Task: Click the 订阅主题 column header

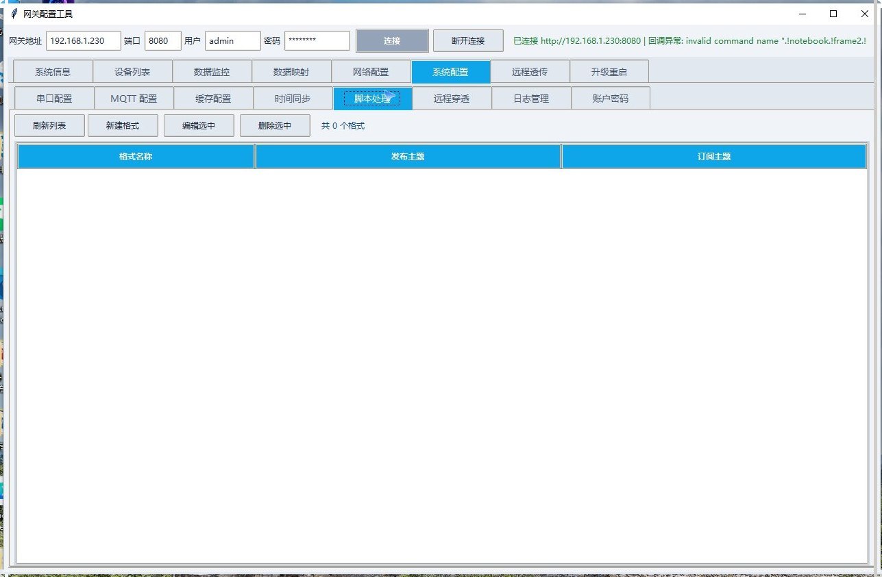Action: pos(714,156)
